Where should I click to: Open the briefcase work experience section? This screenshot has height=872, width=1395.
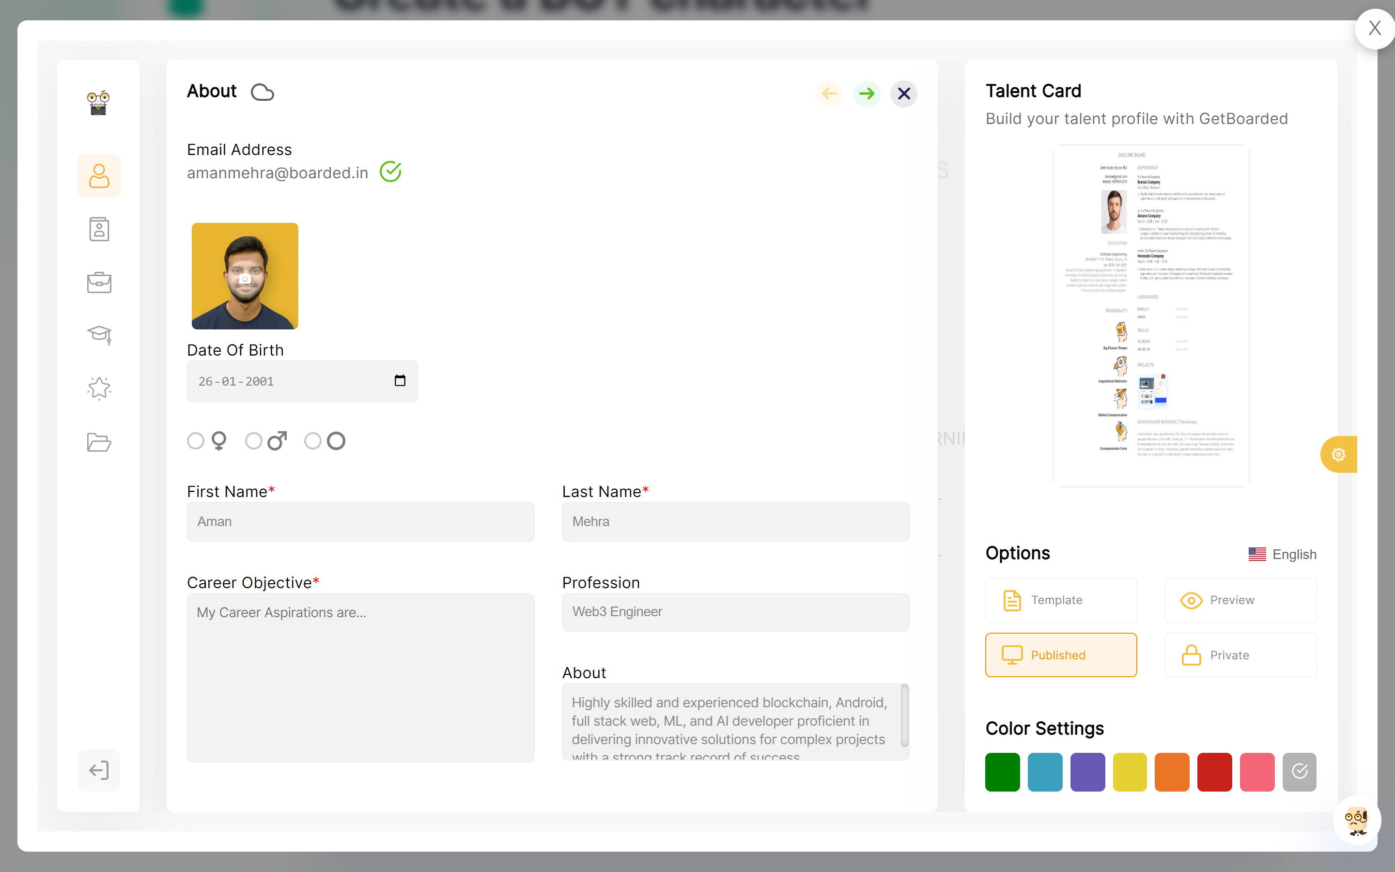pos(99,282)
